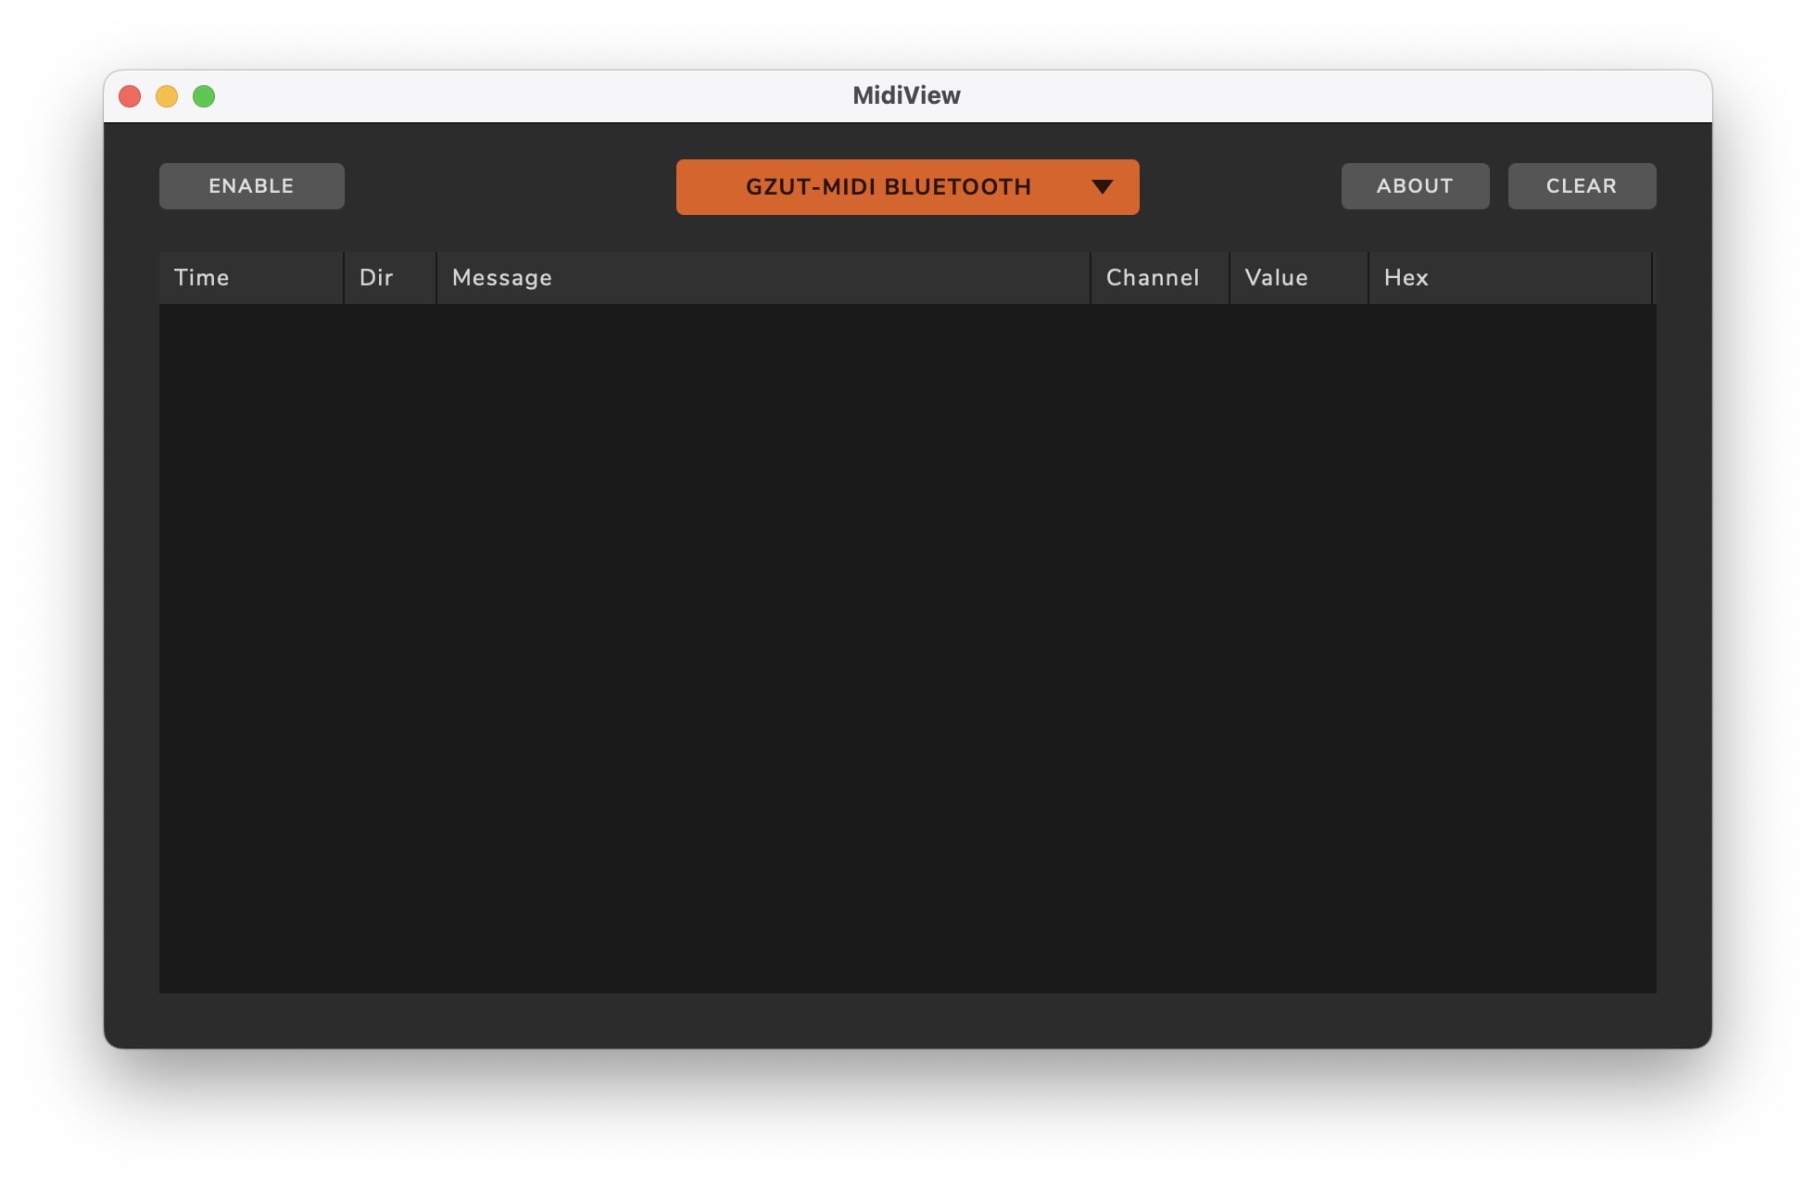Image resolution: width=1816 pixels, height=1186 pixels.
Task: Sort by the Value column header
Action: point(1299,278)
